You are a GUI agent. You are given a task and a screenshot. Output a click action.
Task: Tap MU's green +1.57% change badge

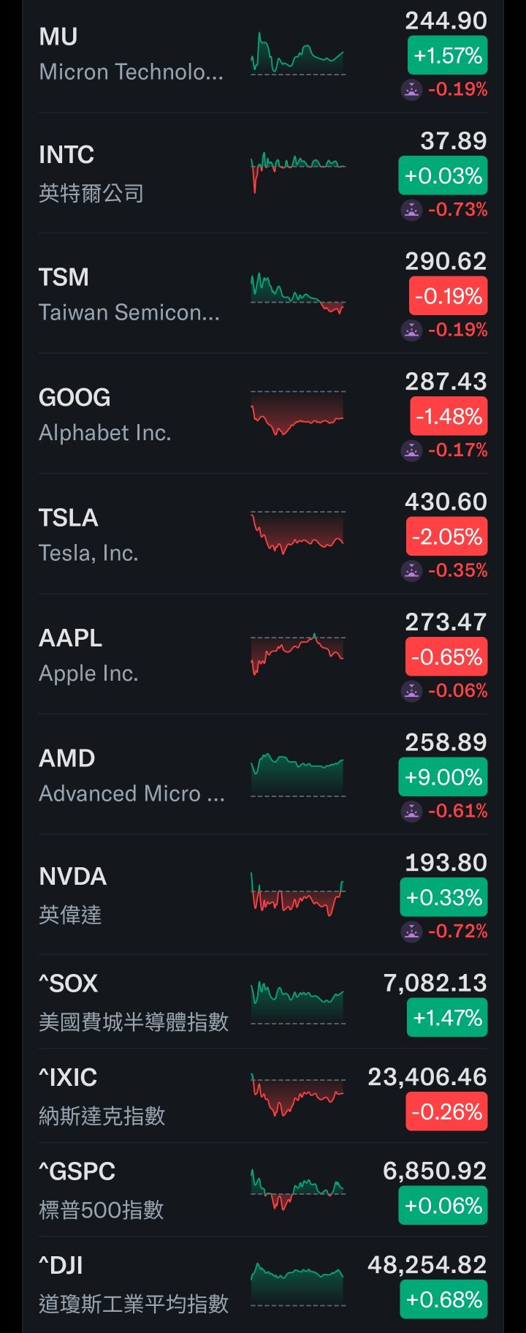[x=447, y=56]
